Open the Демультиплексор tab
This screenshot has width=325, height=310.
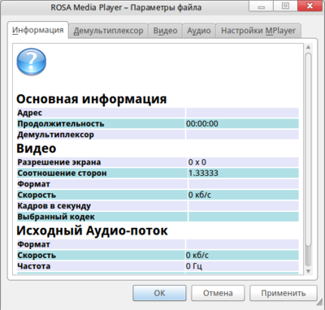click(108, 31)
